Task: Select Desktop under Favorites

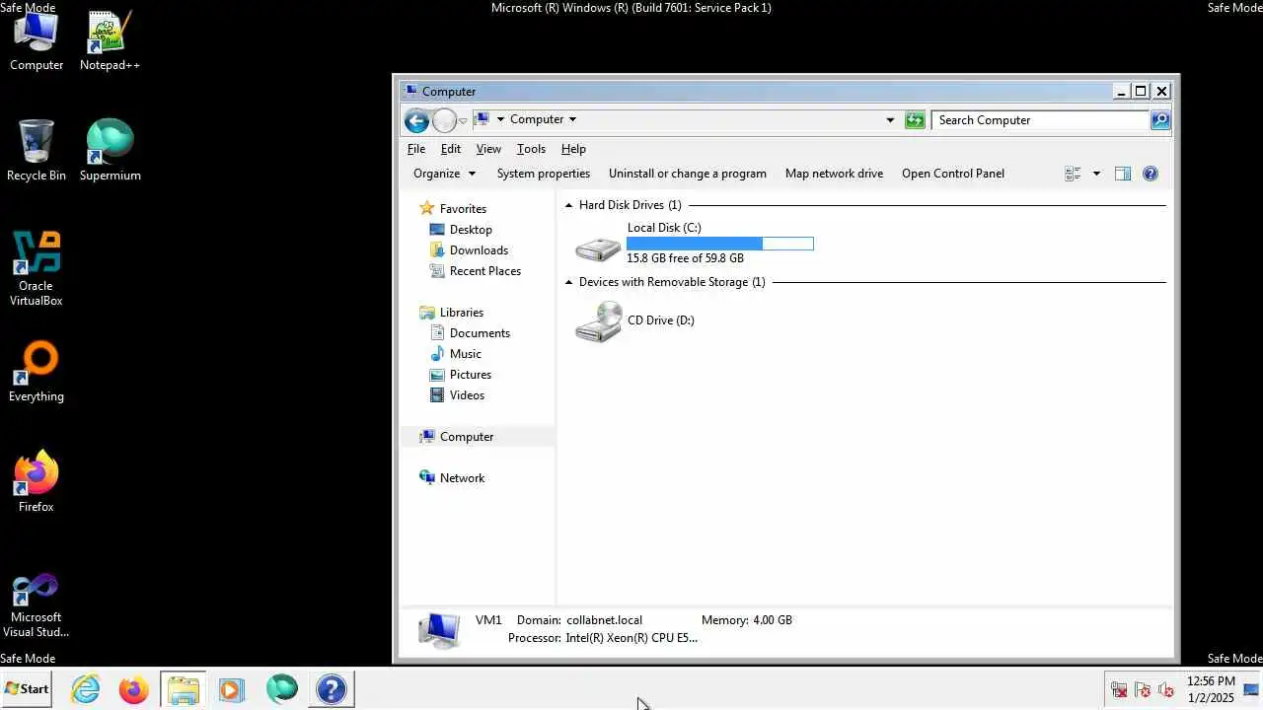Action: 471,230
